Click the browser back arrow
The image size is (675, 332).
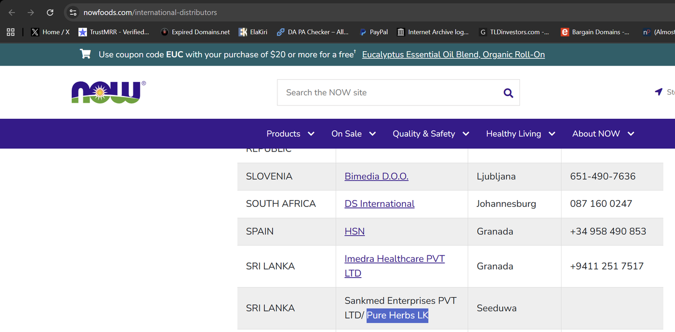tap(12, 12)
